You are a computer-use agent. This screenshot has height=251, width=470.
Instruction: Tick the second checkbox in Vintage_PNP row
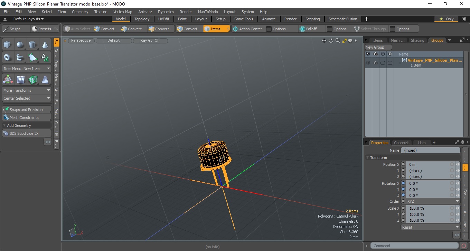[390, 63]
